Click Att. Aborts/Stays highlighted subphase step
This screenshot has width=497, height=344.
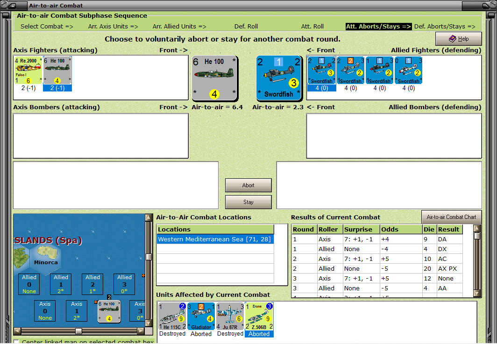(x=378, y=26)
